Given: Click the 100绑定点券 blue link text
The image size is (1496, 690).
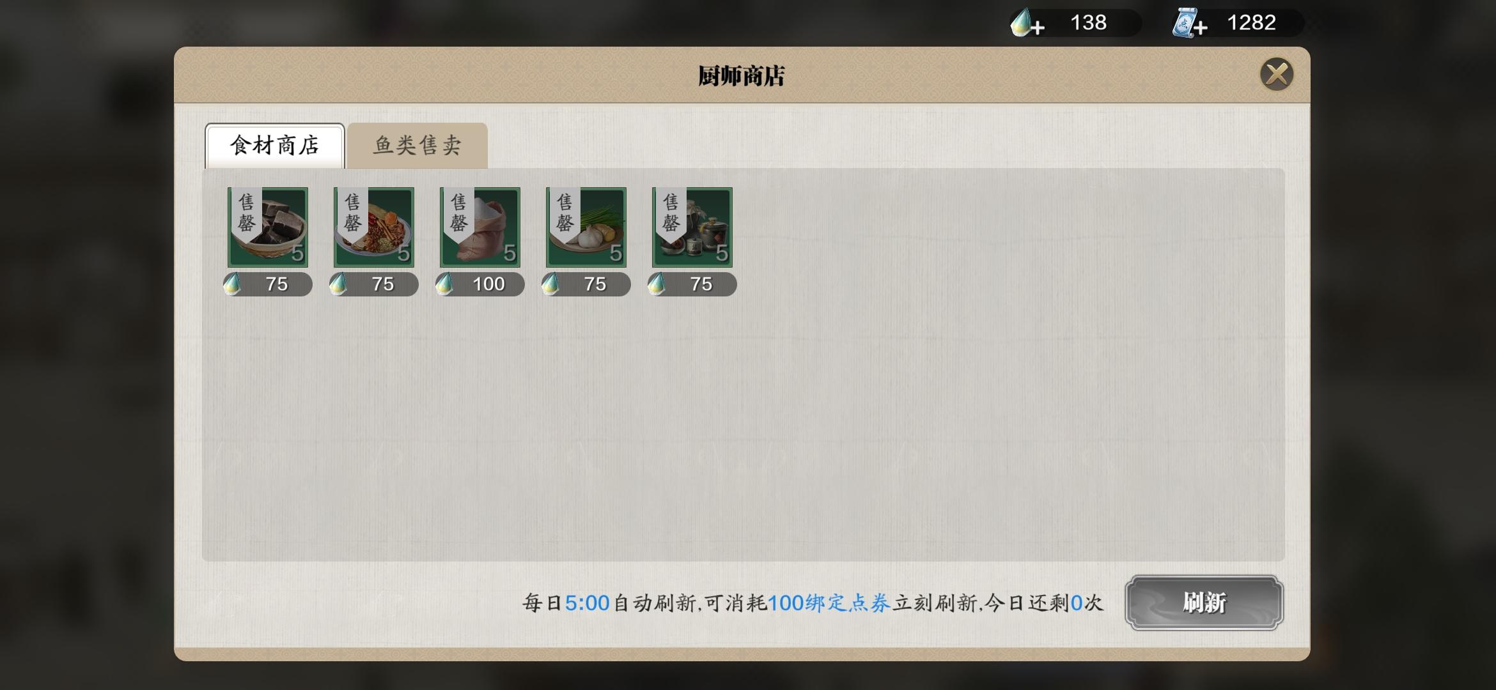Looking at the screenshot, I should 829,603.
